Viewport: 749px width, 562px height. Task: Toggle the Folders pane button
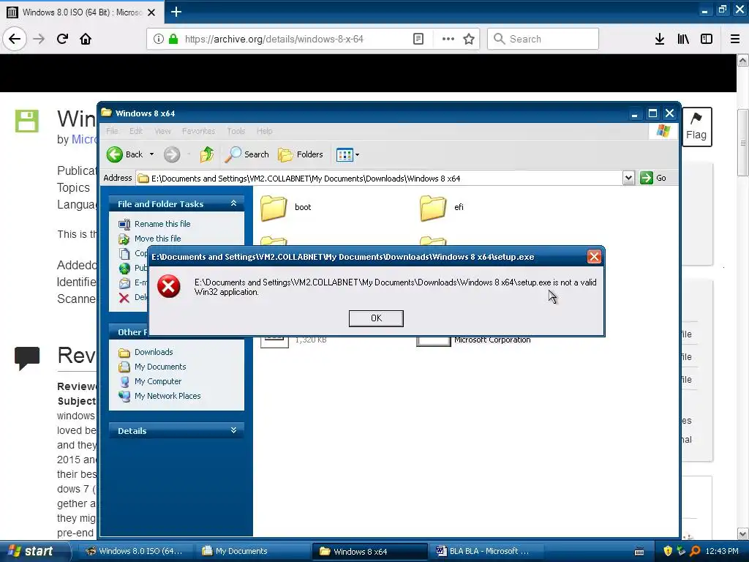(301, 154)
